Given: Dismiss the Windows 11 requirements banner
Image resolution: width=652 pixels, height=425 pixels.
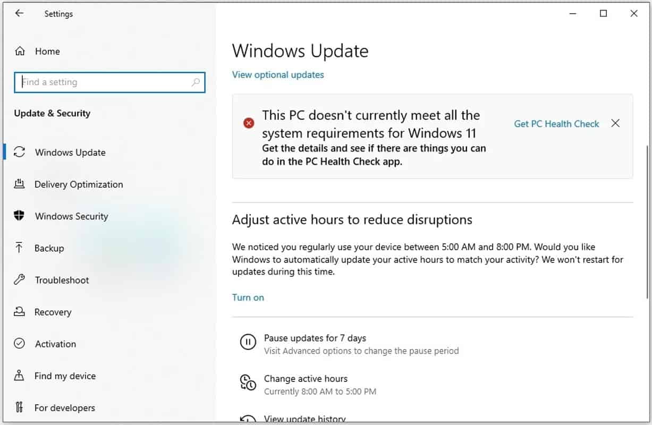Looking at the screenshot, I should tap(615, 123).
